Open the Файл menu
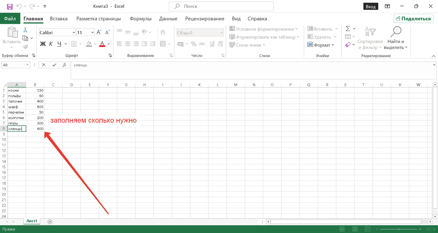The image size is (438, 233). 11,18
